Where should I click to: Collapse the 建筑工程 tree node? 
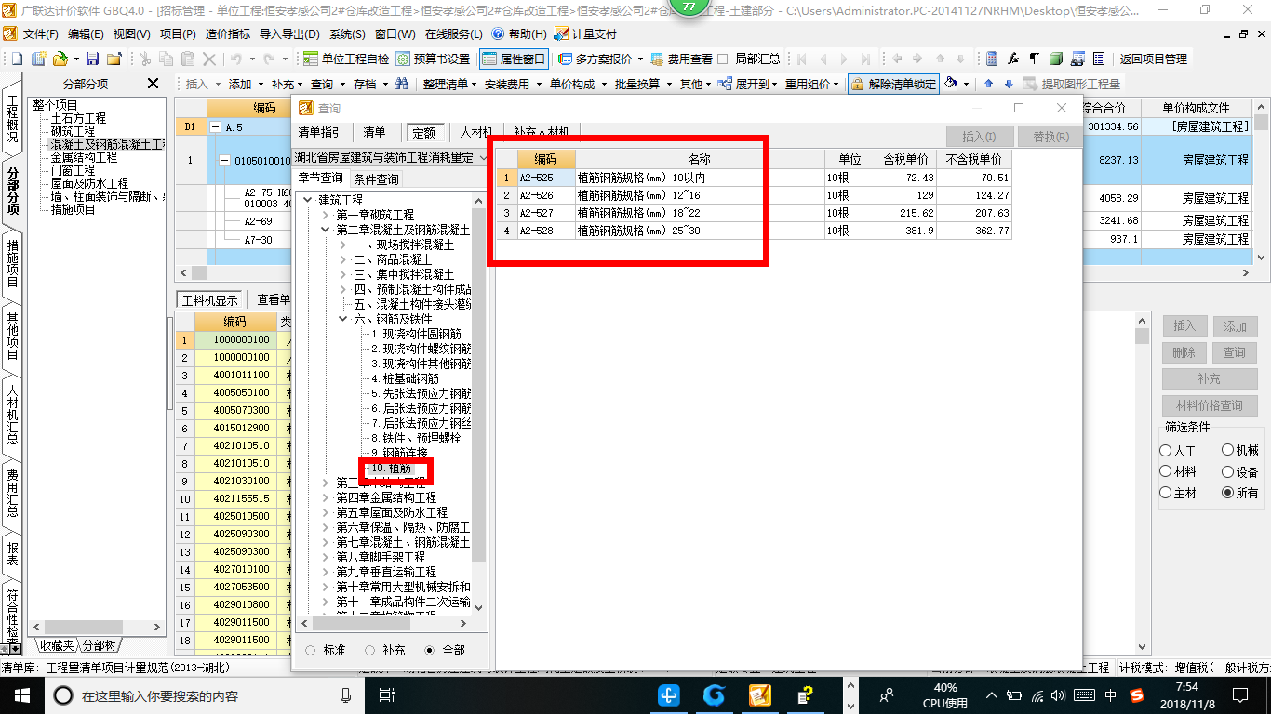pos(308,200)
